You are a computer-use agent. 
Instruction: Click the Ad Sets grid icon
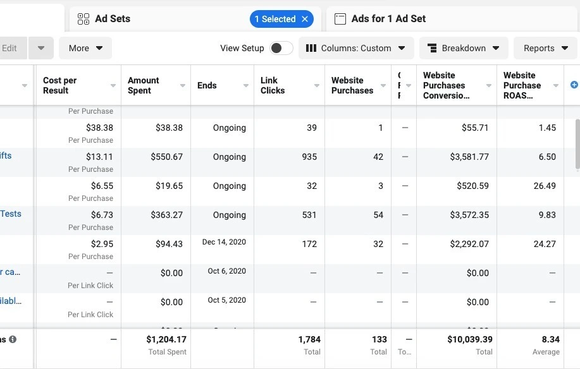(83, 19)
